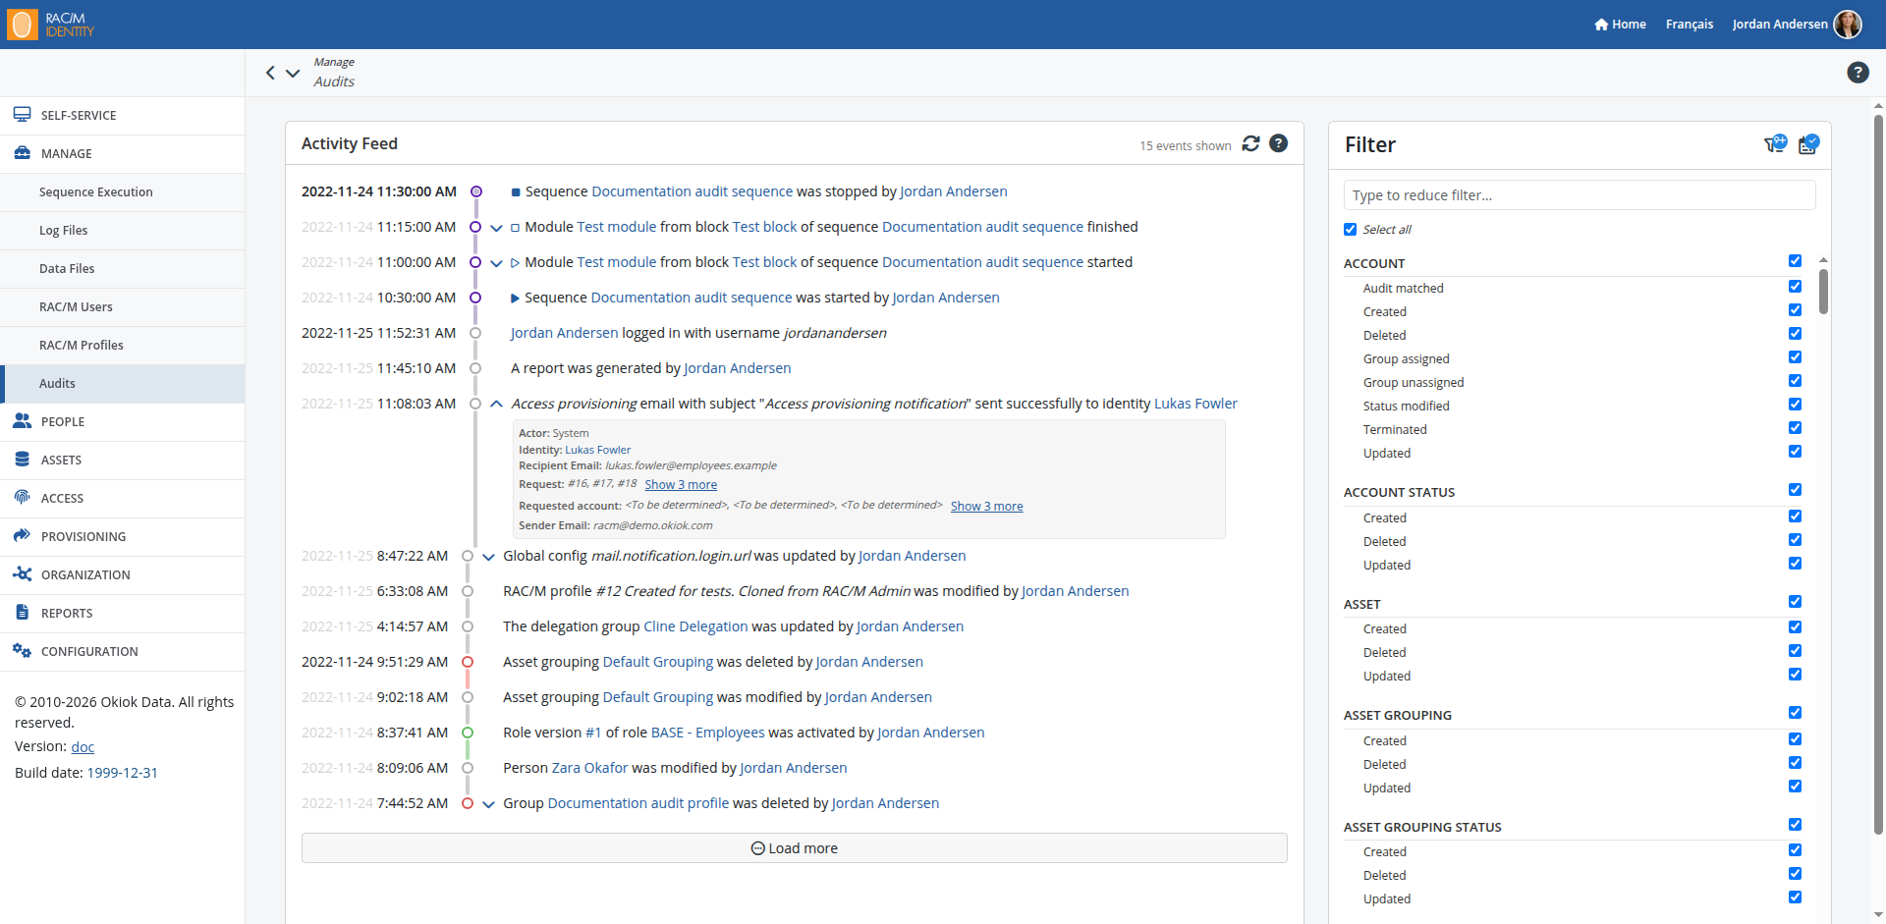
Task: Open Log Files menu item
Action: coord(123,231)
